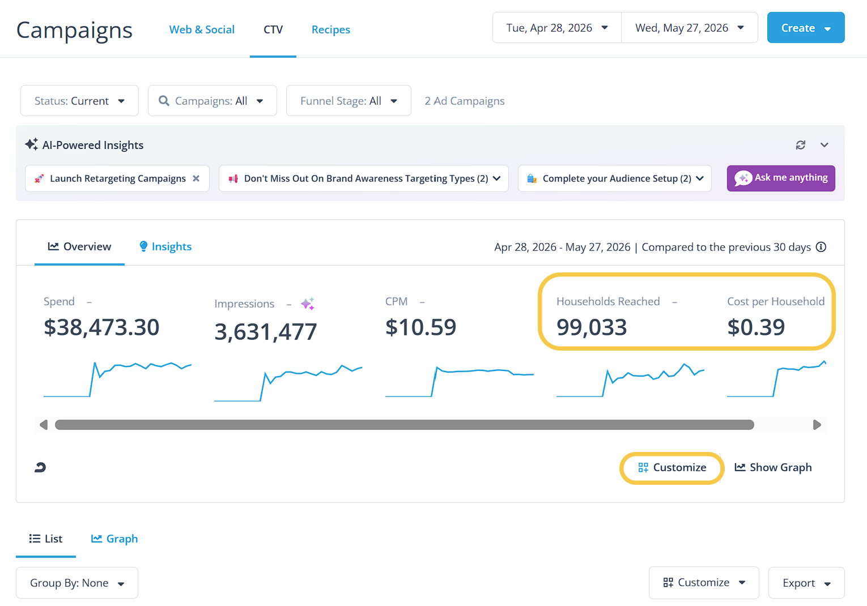Click the highlighted Customize button

(672, 468)
